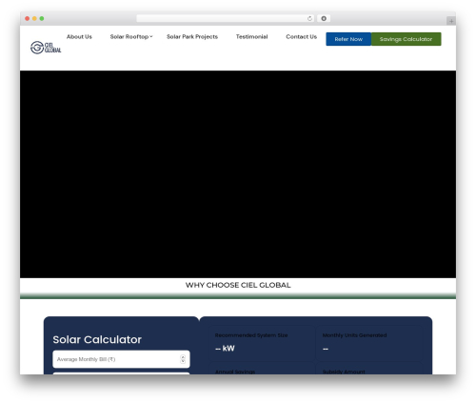Open the Savings Calculator button
Viewport: 476px width, 403px height.
pyautogui.click(x=406, y=39)
